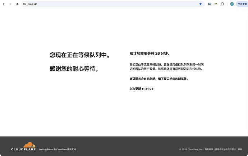Open the extensions puzzle menu
Screen dimensions: 248x156
222,4
